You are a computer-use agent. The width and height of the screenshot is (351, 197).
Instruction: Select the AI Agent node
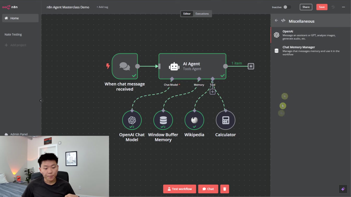point(192,66)
